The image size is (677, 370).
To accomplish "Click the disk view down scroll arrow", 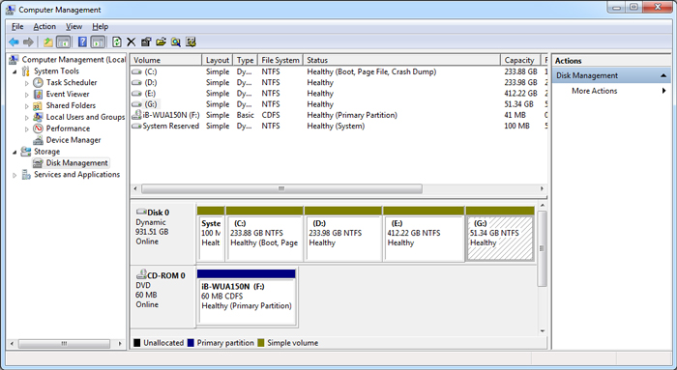I will [x=543, y=331].
